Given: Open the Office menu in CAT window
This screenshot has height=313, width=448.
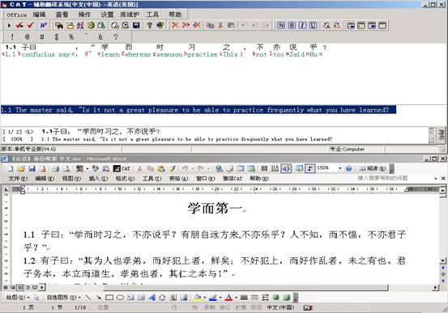Looking at the screenshot, I should [16, 15].
